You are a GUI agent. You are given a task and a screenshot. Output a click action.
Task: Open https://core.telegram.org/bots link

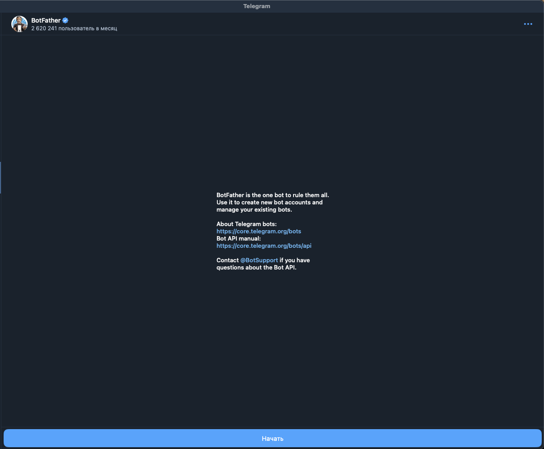259,231
